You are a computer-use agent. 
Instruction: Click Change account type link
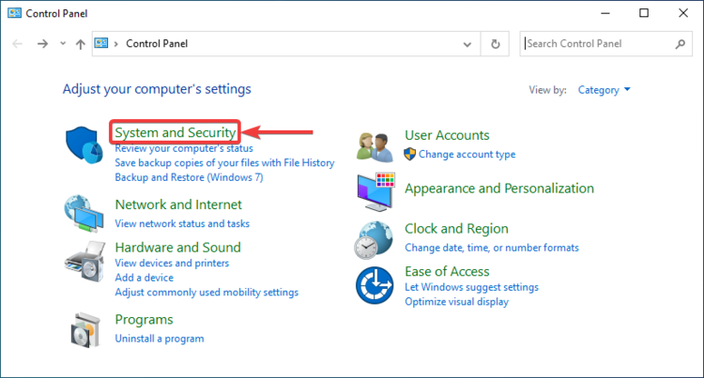[467, 154]
